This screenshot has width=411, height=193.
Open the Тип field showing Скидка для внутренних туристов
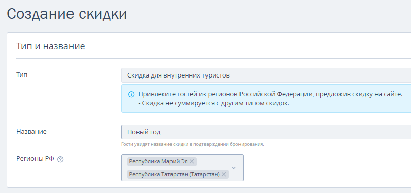[x=266, y=75]
